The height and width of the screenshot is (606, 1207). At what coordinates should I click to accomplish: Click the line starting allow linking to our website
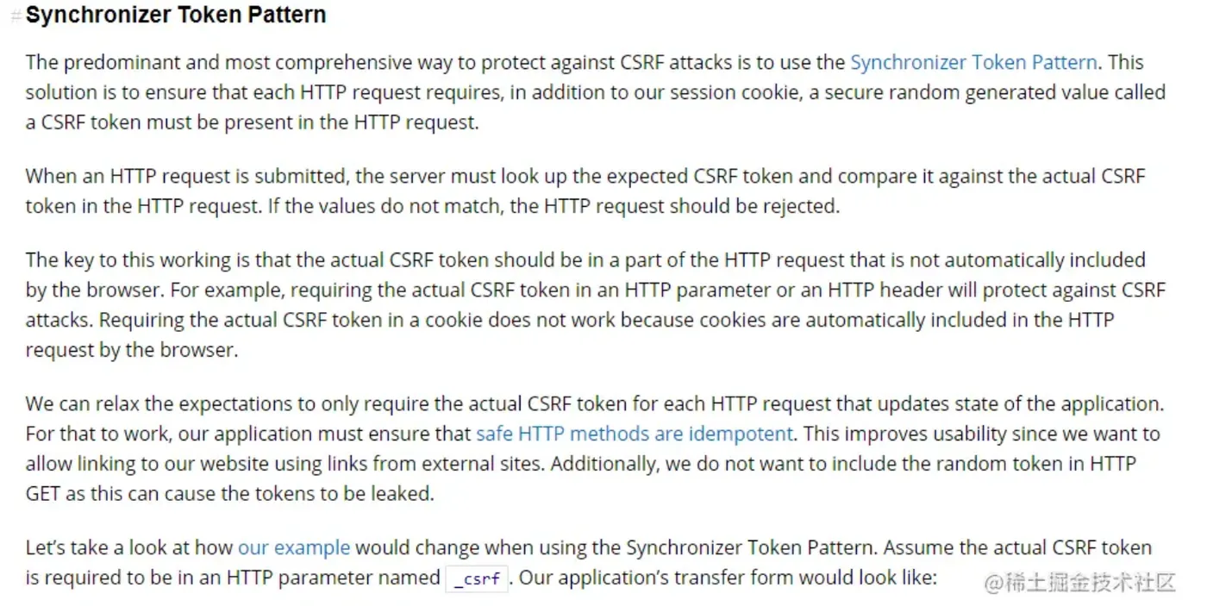581,465
